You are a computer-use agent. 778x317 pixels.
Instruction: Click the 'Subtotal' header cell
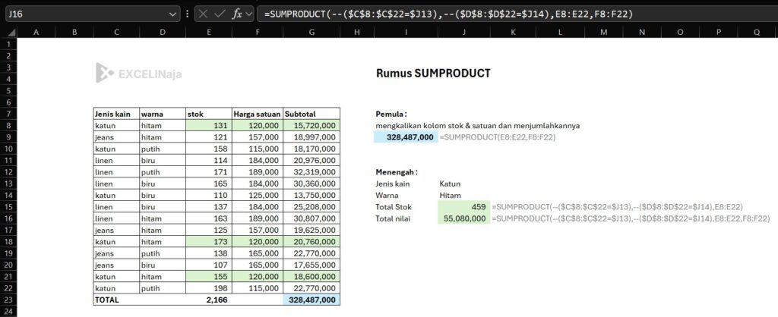pos(311,114)
